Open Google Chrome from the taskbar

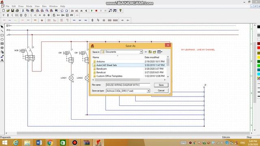(50, 142)
